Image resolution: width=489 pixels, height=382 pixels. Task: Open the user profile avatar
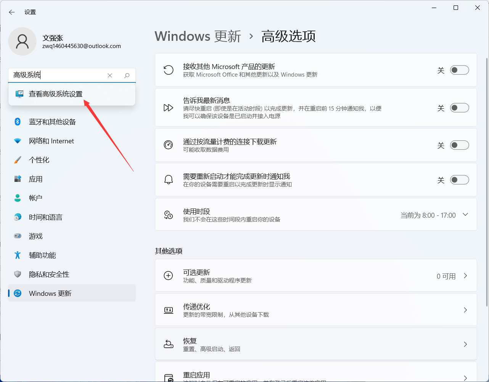[23, 41]
